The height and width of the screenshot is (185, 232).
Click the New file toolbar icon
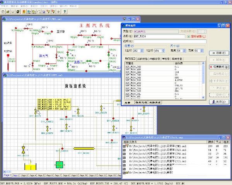[3, 12]
